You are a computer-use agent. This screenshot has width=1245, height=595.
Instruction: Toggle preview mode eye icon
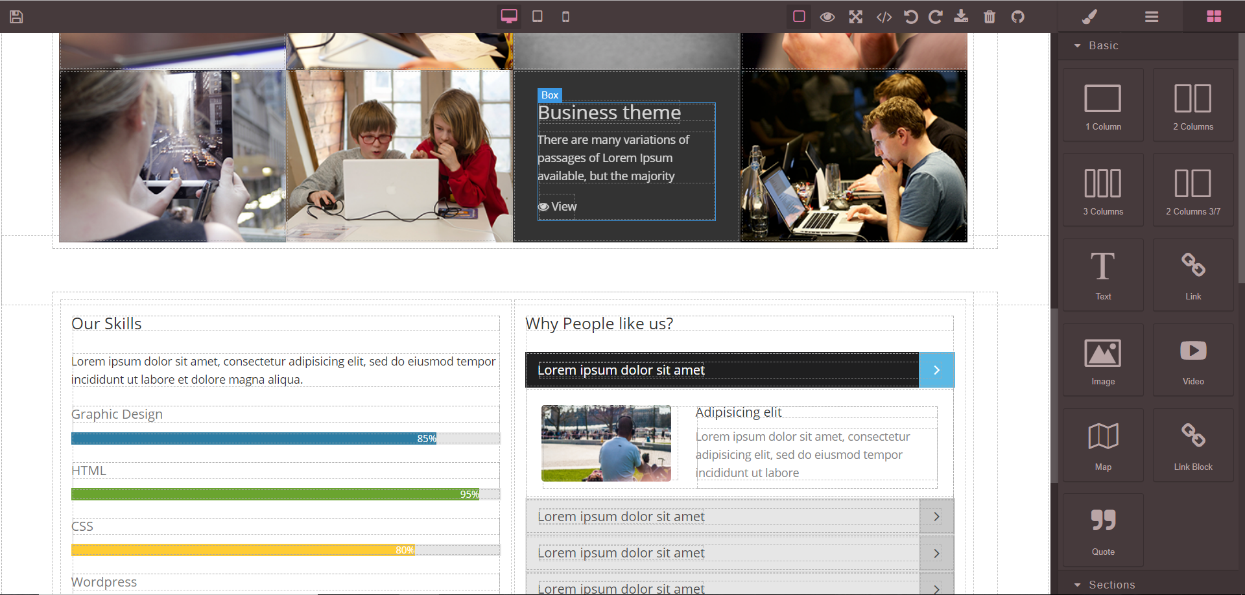(827, 17)
